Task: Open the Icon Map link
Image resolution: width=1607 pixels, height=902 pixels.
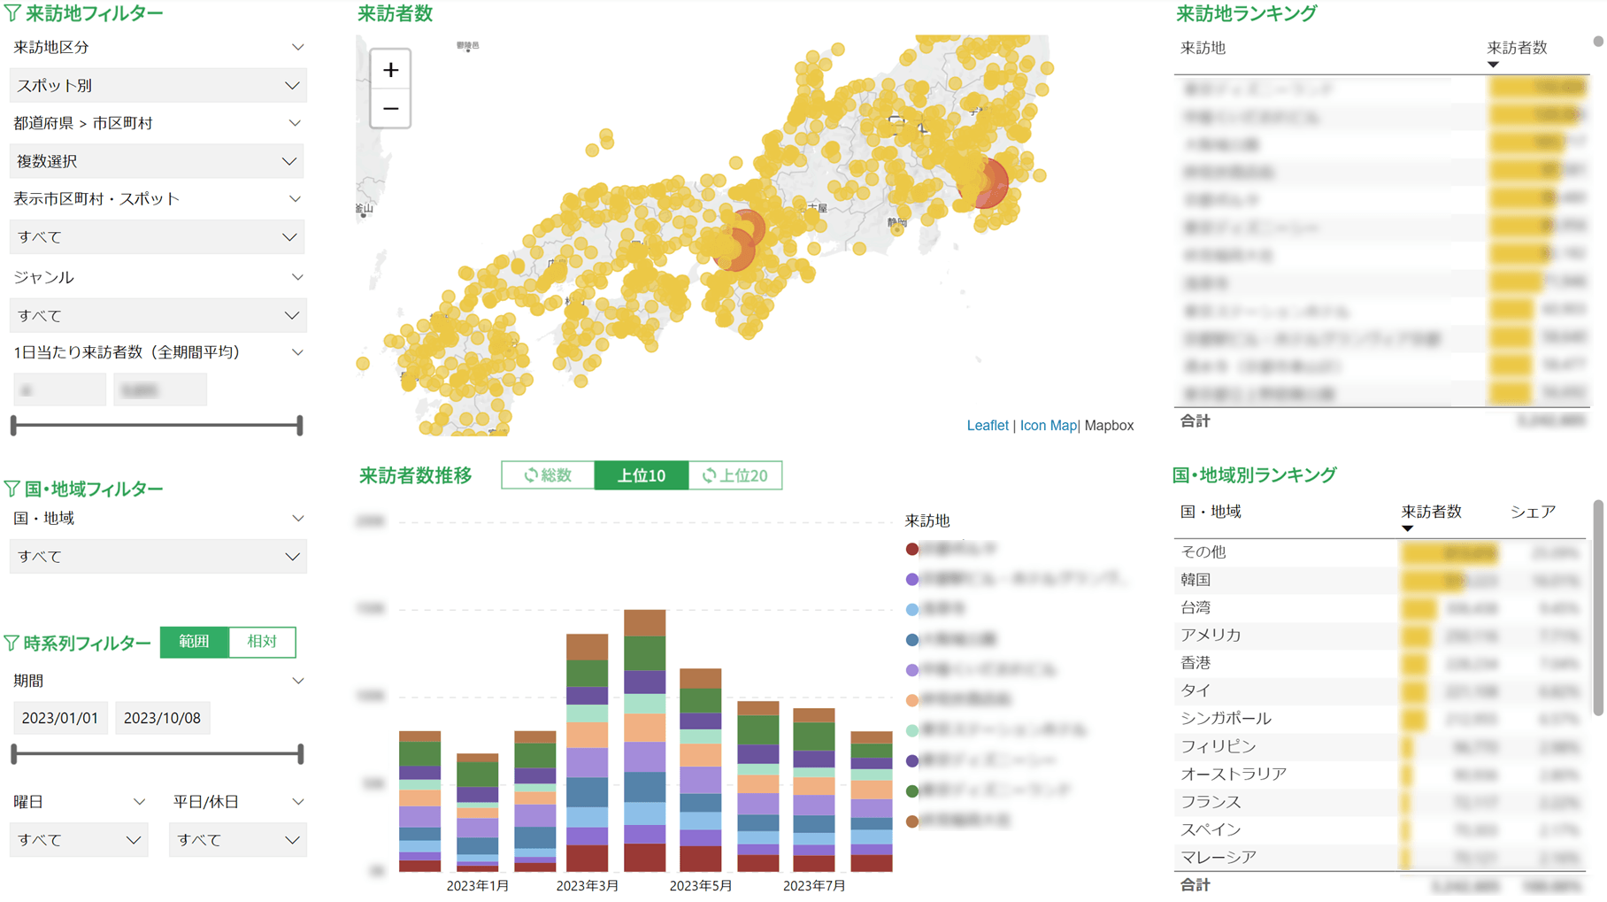Action: (x=1048, y=426)
